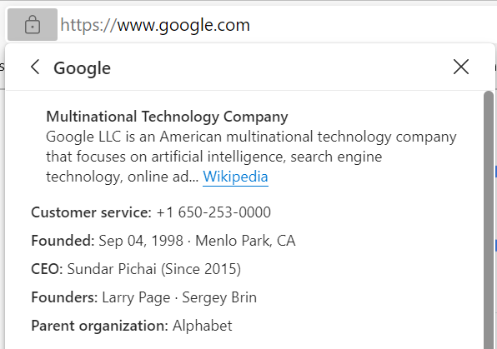Screen dimensions: 497x349
Task: Click the Sep 04, 1998 founding date
Action: [141, 241]
